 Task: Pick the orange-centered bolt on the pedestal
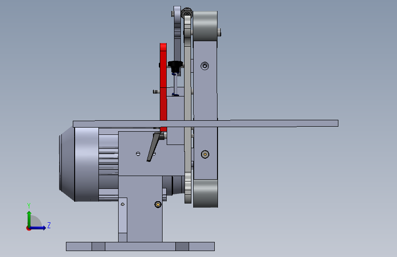(x=158, y=204)
